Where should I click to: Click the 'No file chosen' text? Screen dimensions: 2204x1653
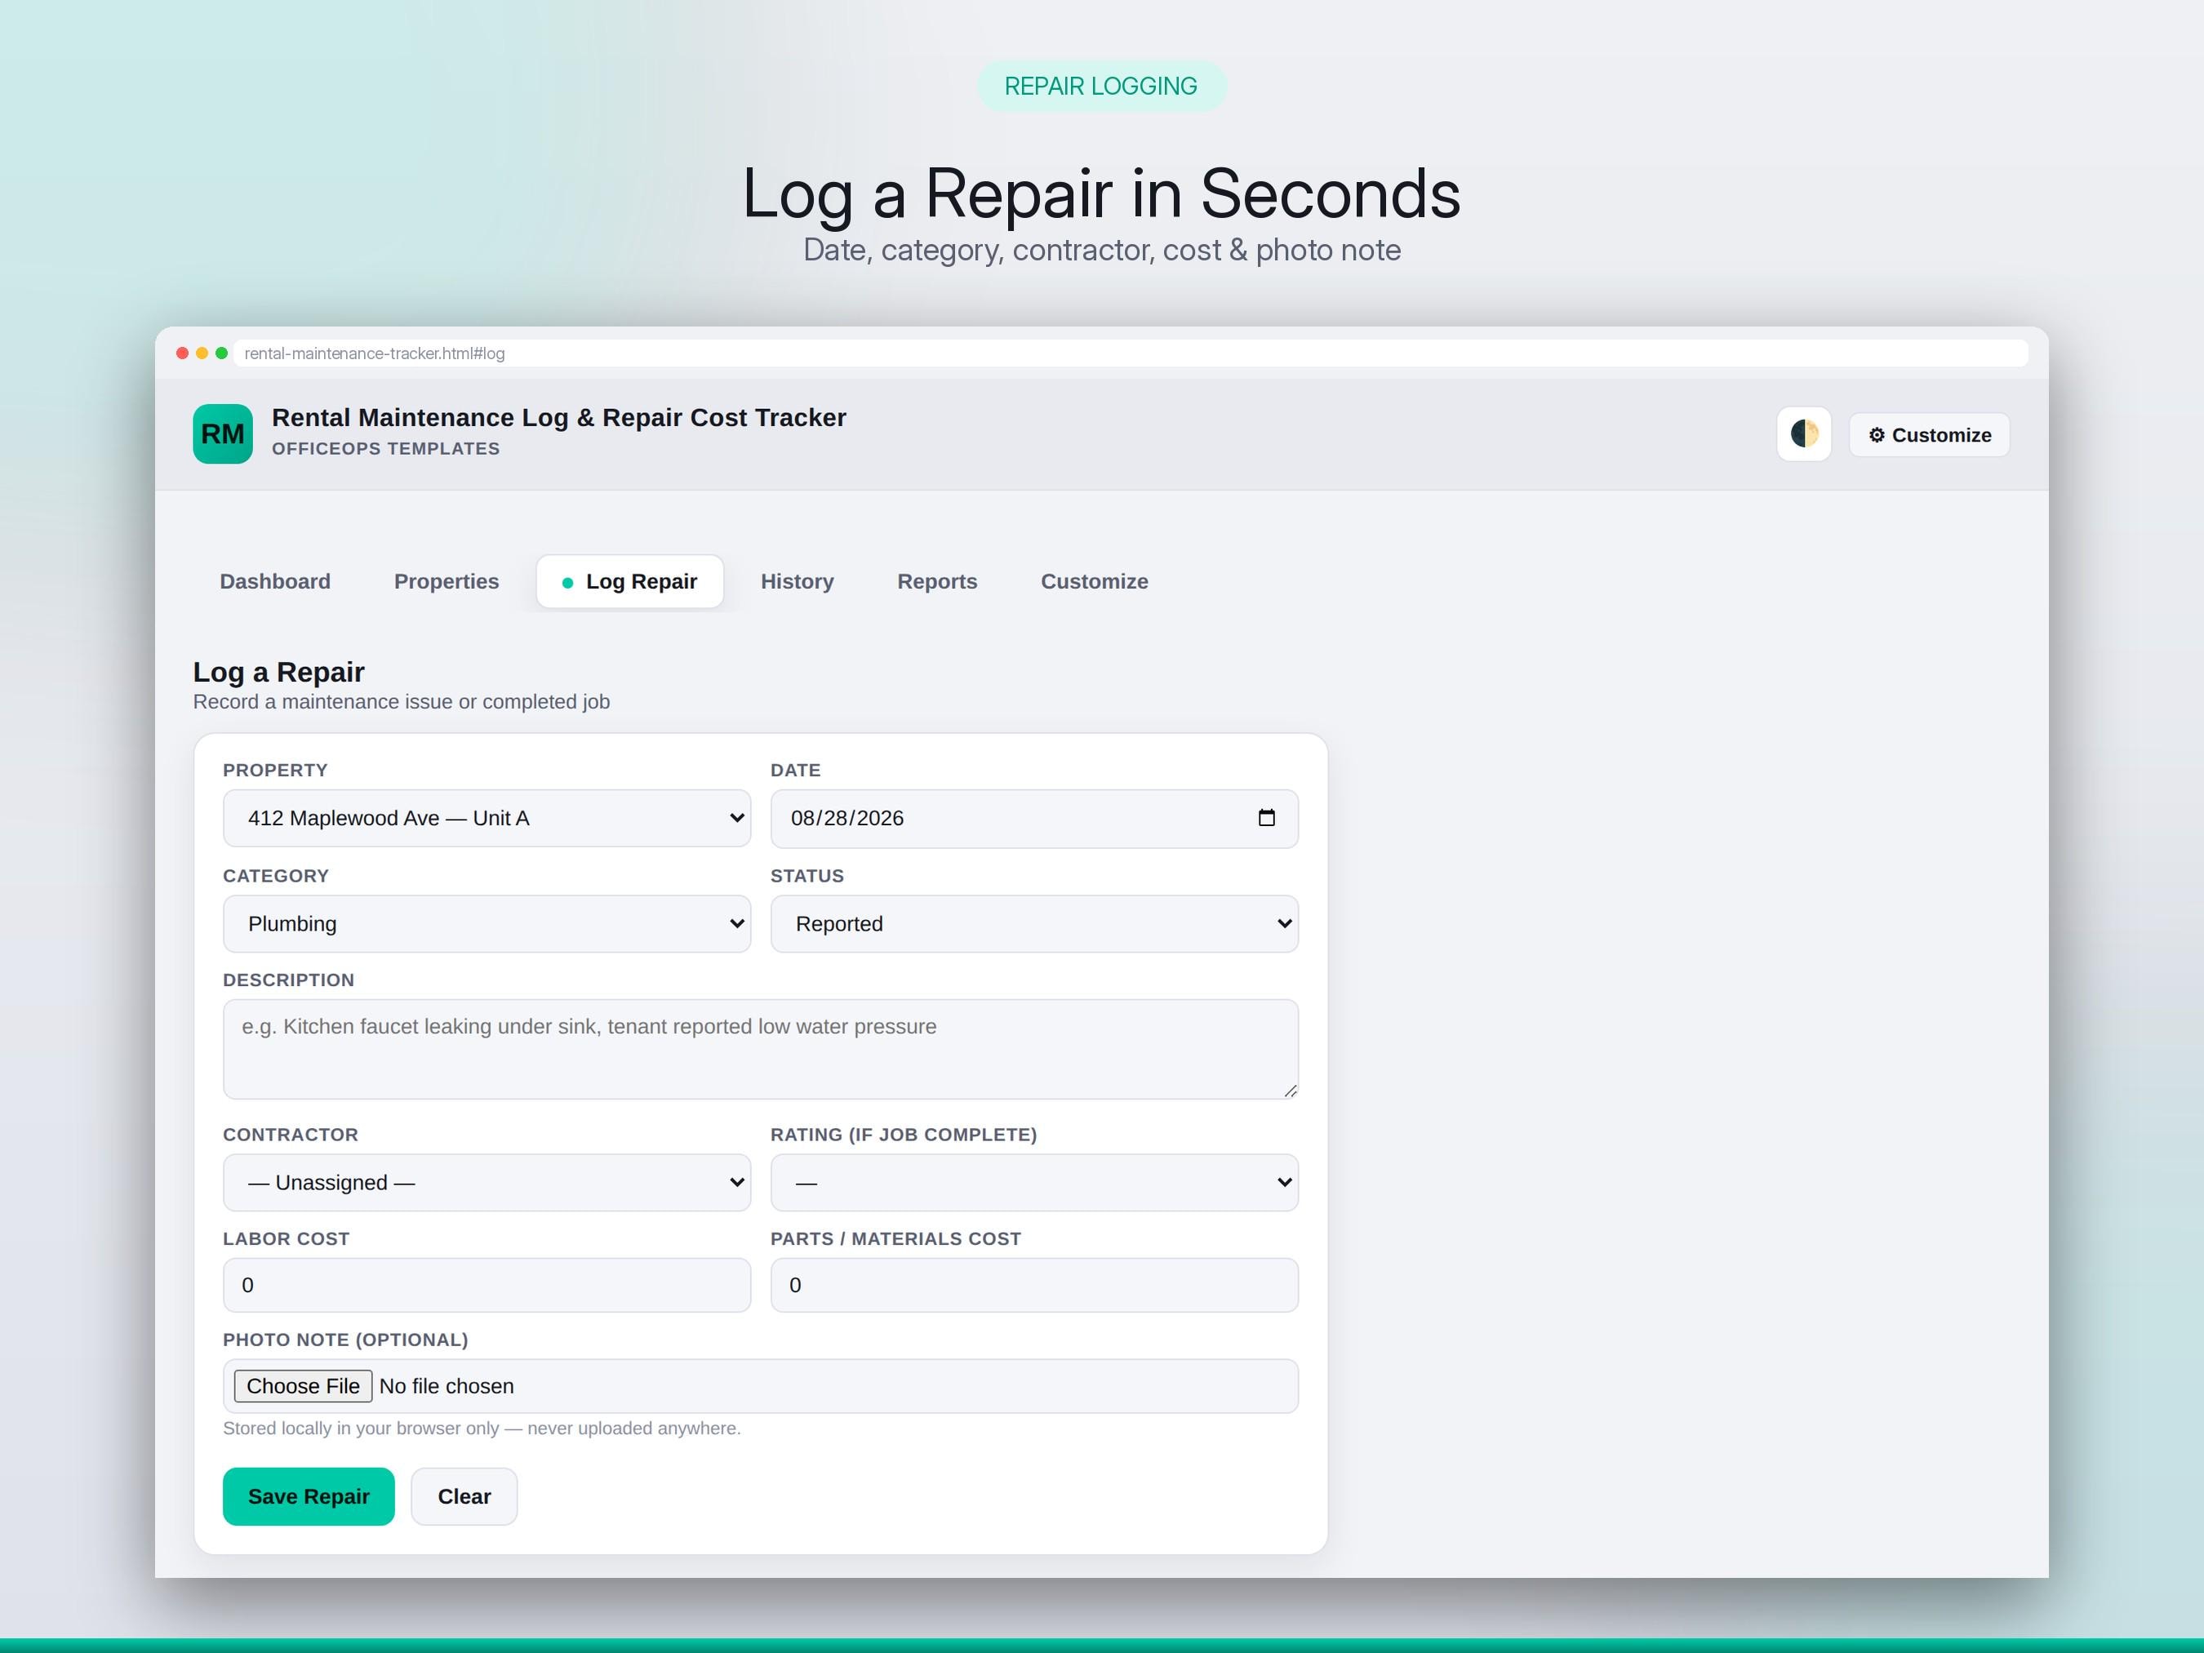point(447,1386)
